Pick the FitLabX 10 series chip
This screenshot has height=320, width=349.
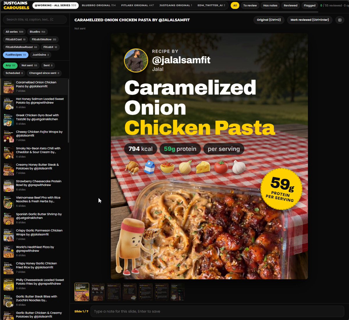50,47
